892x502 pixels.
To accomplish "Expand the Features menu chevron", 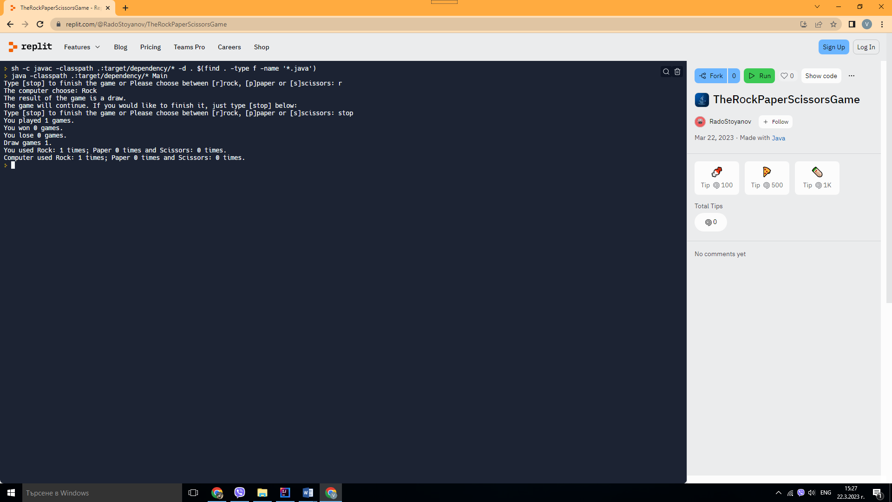I will click(x=98, y=47).
